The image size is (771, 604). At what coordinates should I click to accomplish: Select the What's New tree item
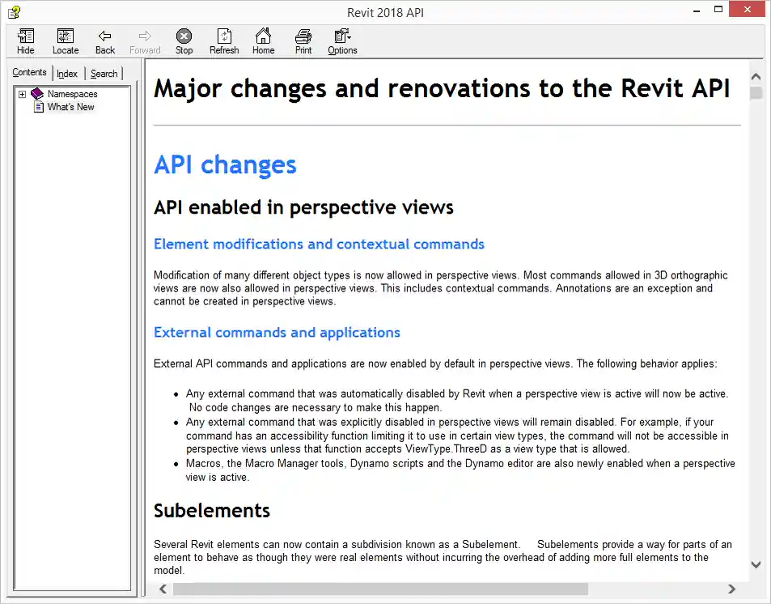click(x=69, y=106)
